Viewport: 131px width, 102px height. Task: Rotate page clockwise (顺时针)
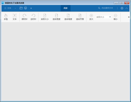[x=25, y=17]
